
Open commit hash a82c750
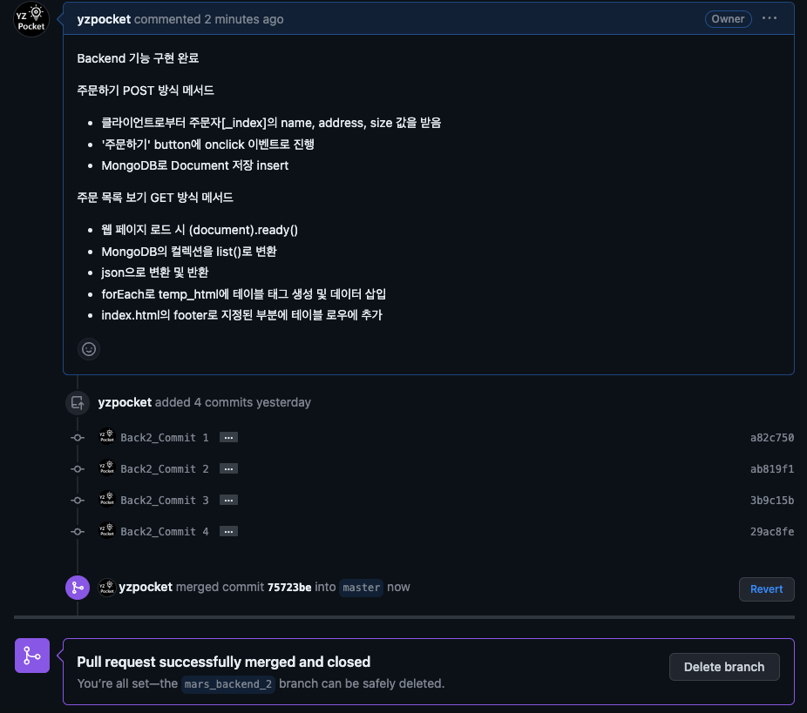(772, 438)
